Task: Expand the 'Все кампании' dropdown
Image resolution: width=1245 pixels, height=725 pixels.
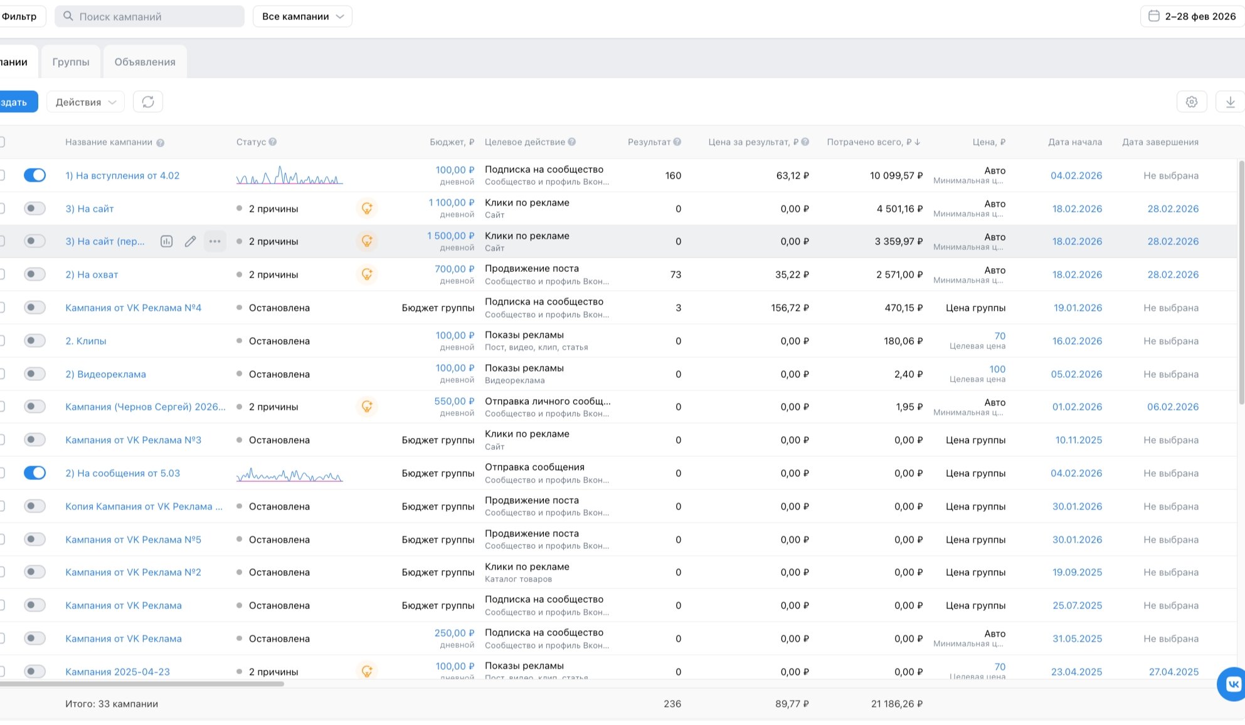Action: [302, 16]
